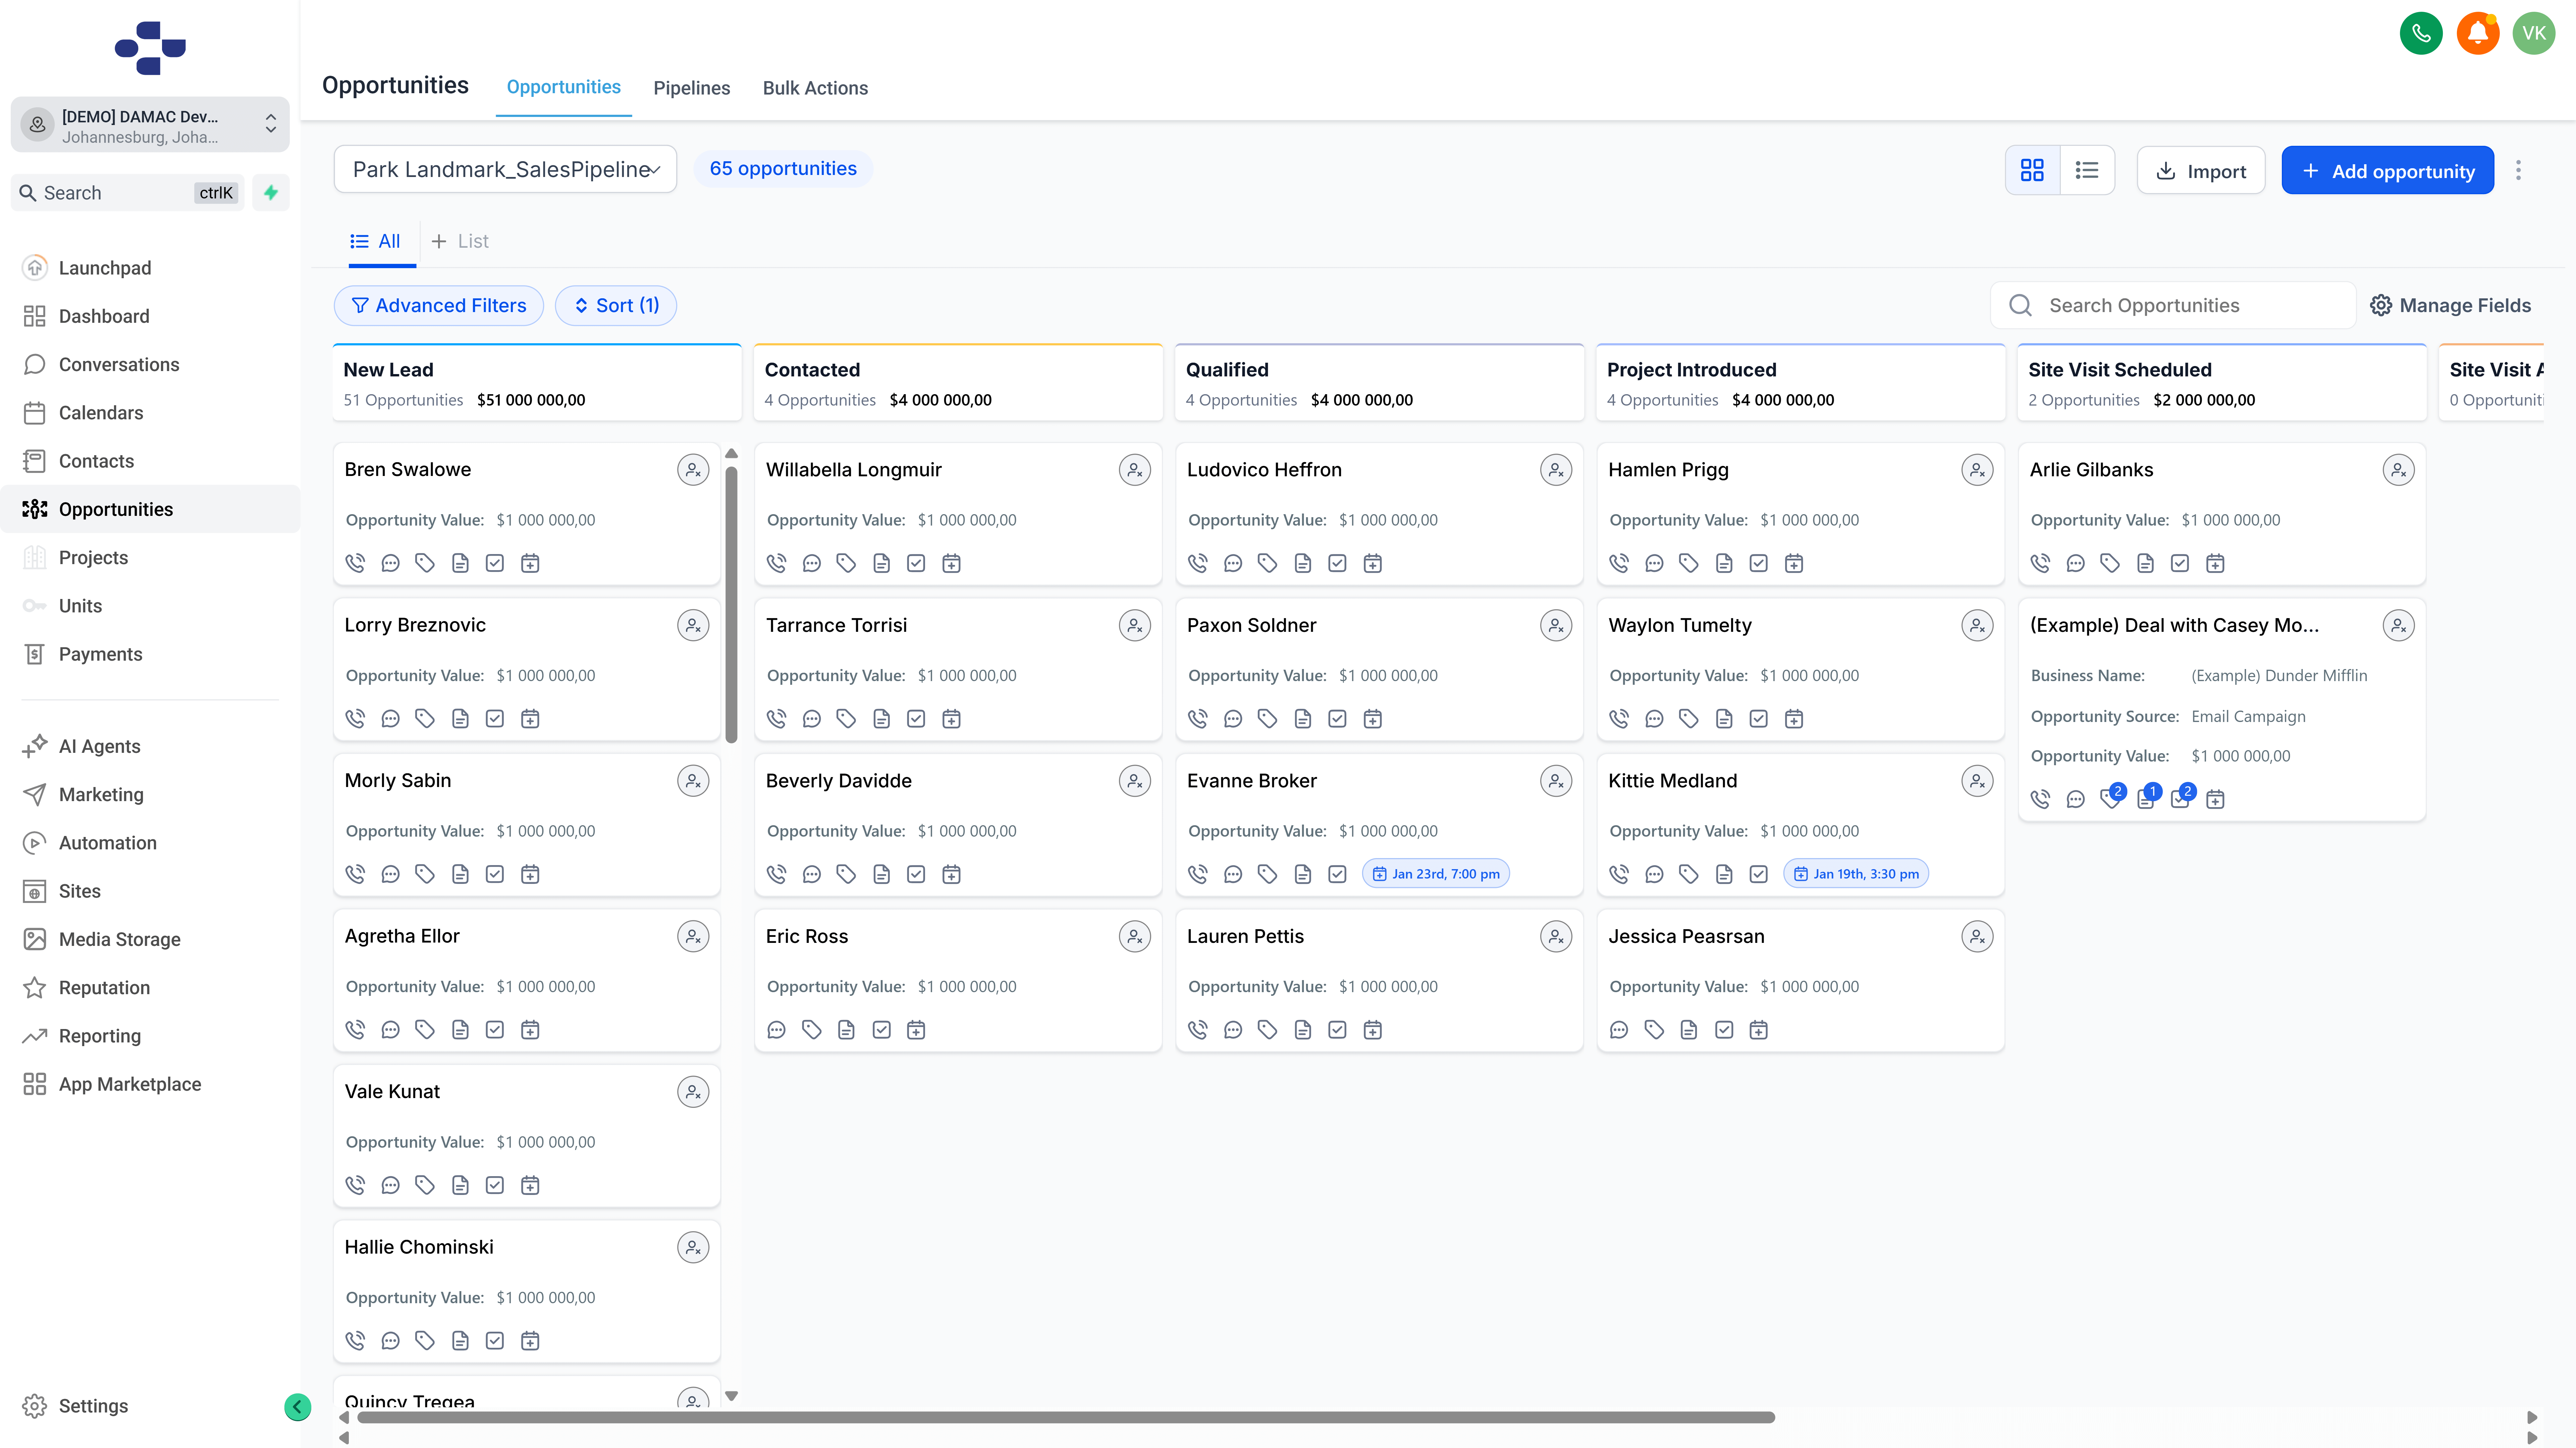2576x1448 pixels.
Task: Open tags icon on Willabella Longmuir card
Action: click(846, 563)
